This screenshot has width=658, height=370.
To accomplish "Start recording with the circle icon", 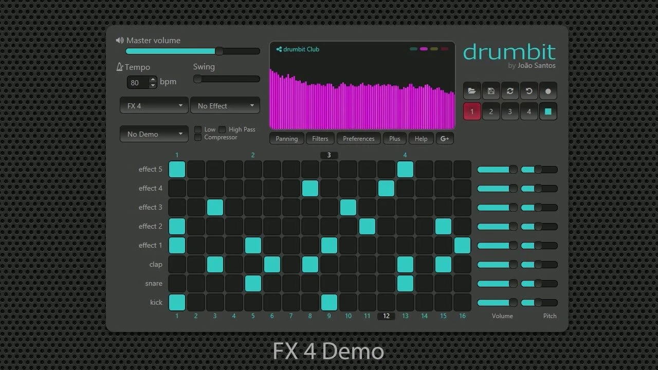I will click(548, 91).
